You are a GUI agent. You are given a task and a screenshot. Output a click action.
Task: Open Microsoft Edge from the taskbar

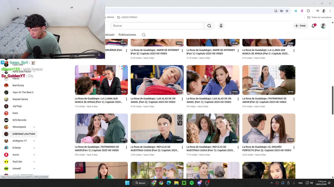169,183
